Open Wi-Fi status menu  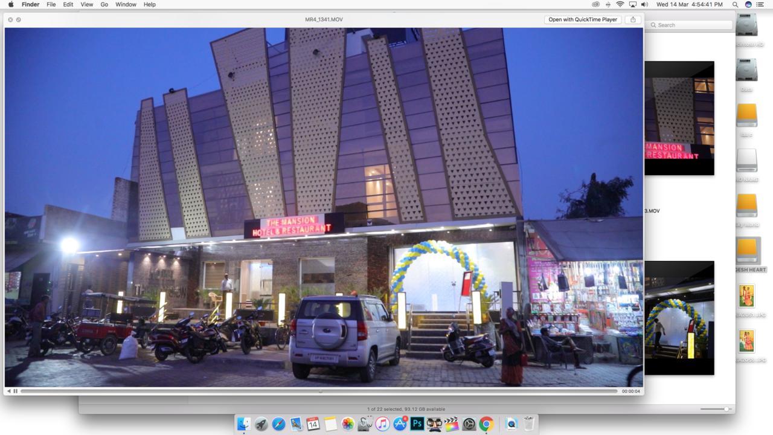620,4
